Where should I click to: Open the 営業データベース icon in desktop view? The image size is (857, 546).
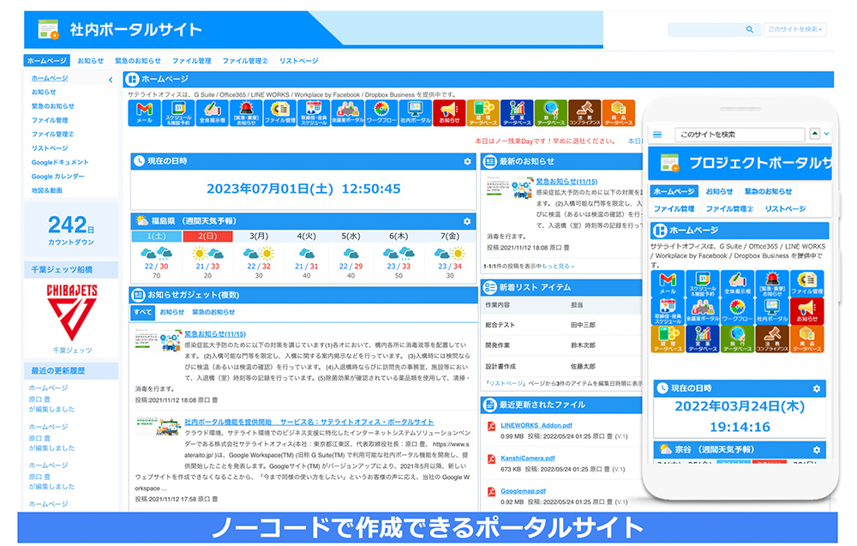517,113
